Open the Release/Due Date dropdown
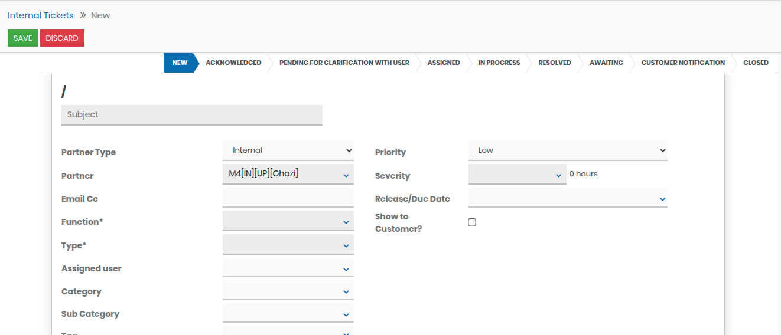 567,199
